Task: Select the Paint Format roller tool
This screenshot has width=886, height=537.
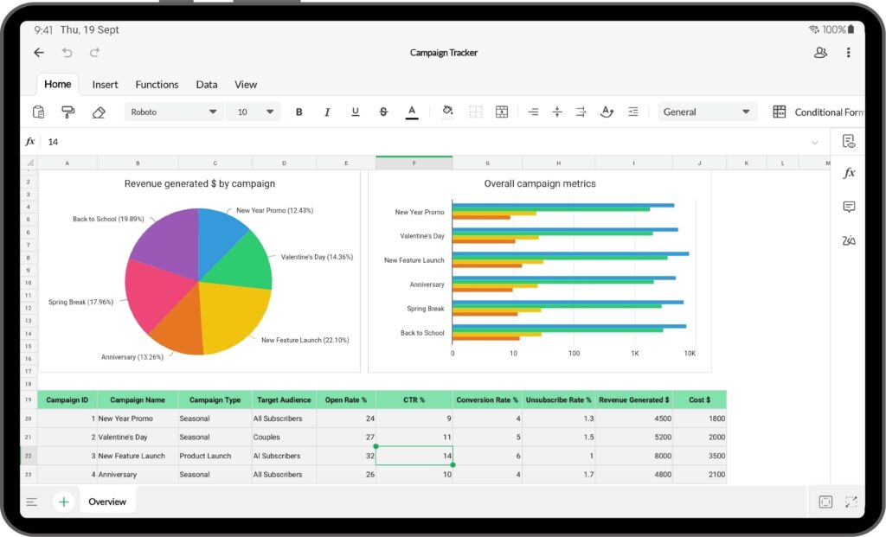Action: [67, 112]
